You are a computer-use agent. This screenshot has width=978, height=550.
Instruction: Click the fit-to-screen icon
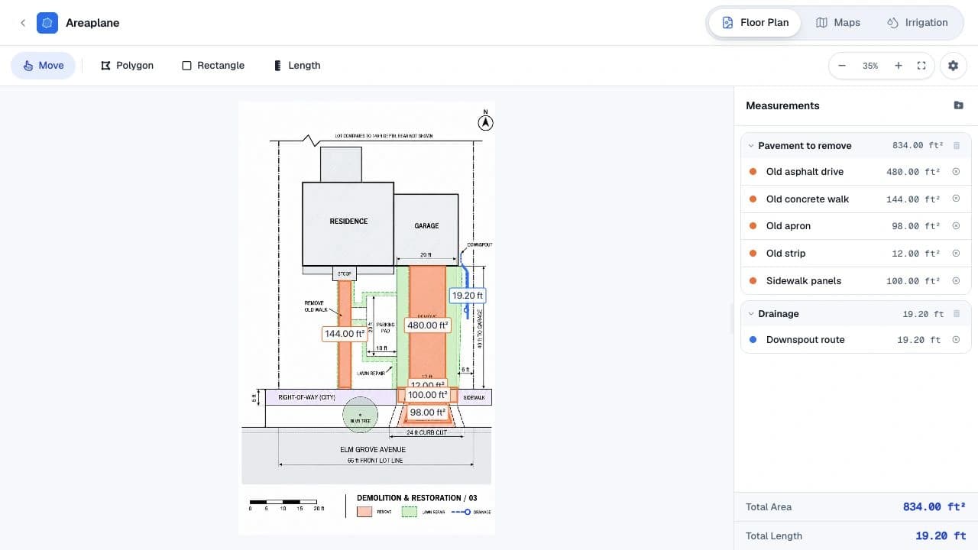[921, 66]
